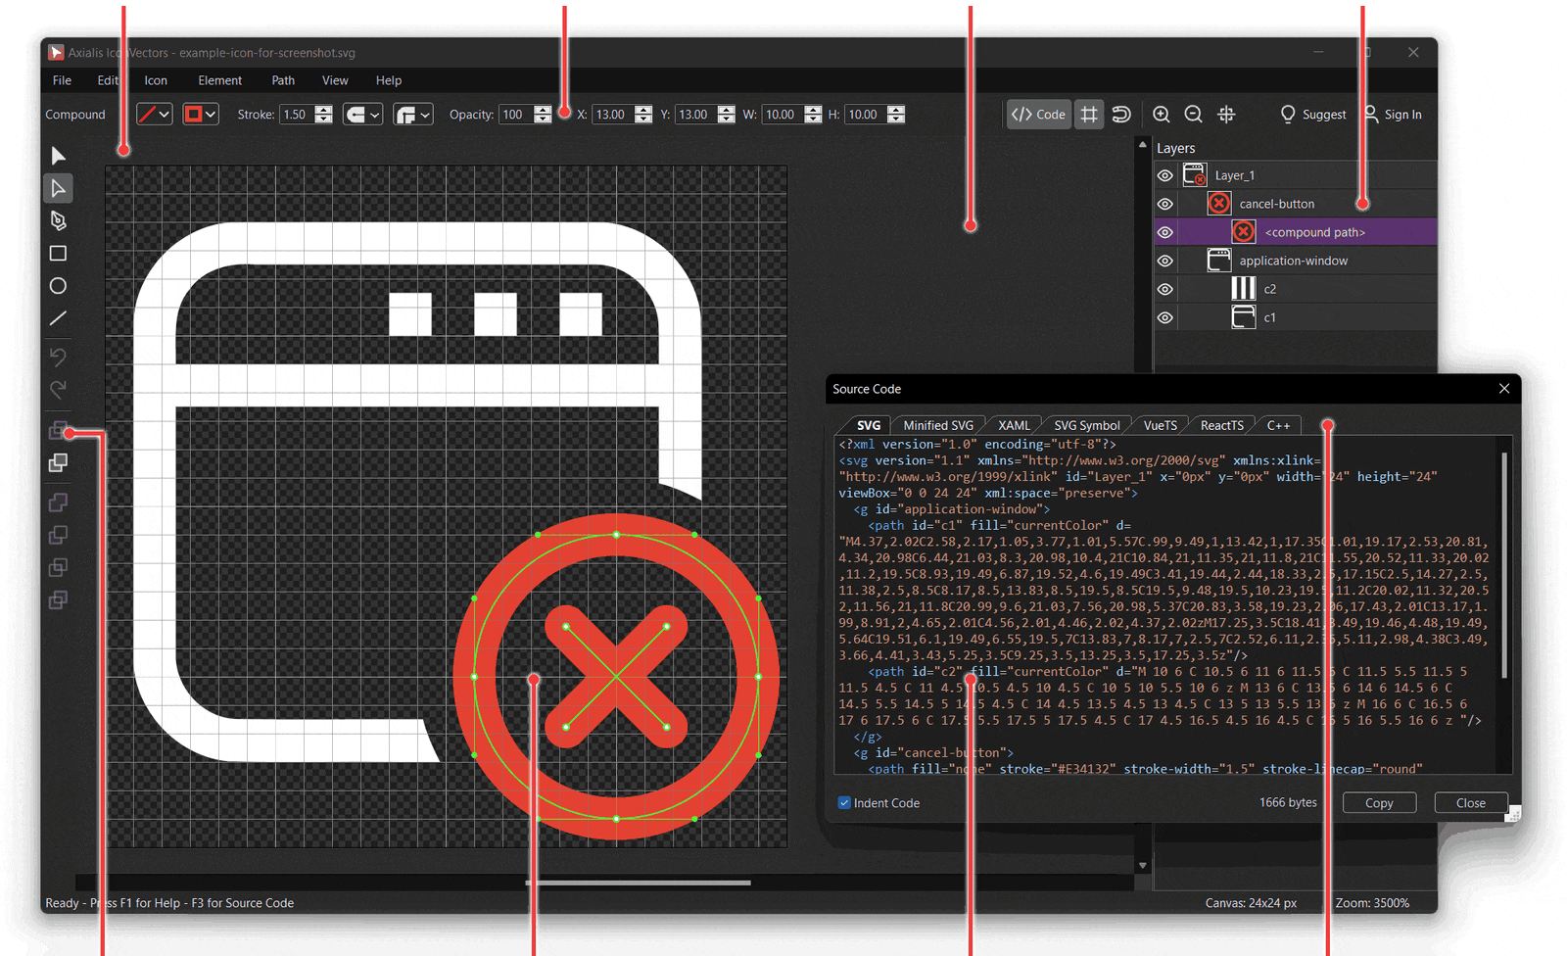1567x956 pixels.
Task: Increase the W value with the up arrow
Action: click(x=813, y=110)
